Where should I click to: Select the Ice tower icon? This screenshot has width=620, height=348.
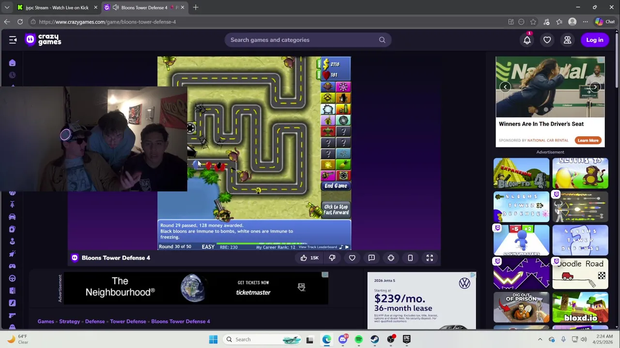pos(328,109)
